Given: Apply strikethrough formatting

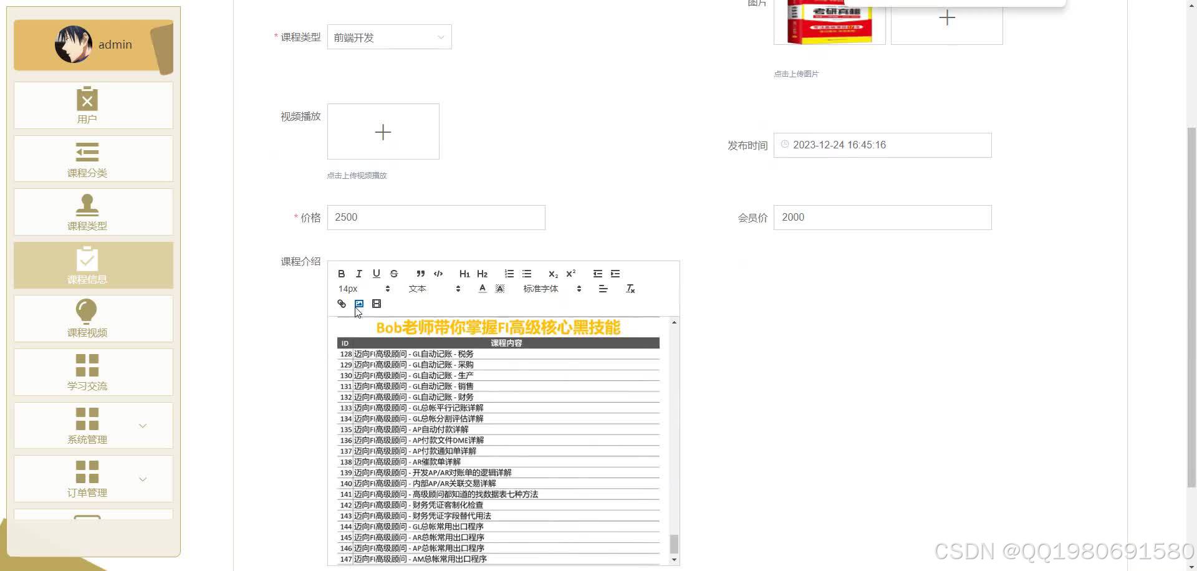Looking at the screenshot, I should [393, 273].
